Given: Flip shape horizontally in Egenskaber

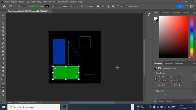Looking at the screenshot, I should tap(175, 85).
